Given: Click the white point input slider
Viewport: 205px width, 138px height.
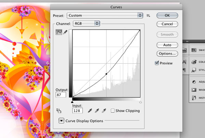Looking at the screenshot, I should point(140,102).
